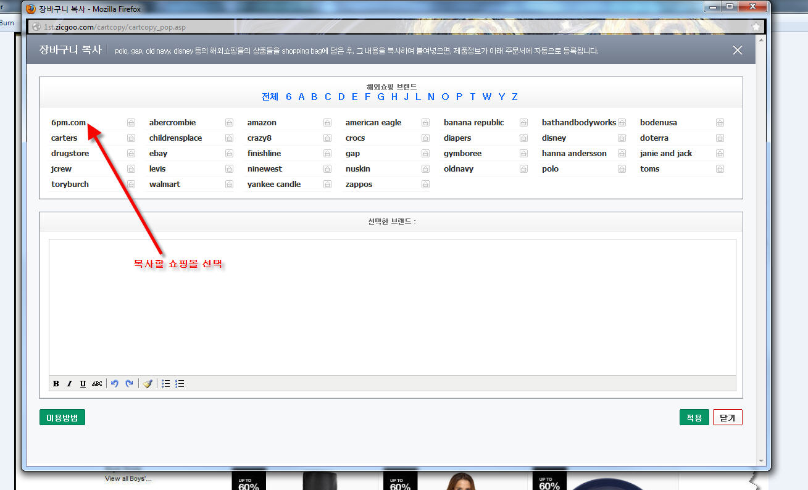Screen dimensions: 808x490
Task: Filter brands by the number 6
Action: 289,97
